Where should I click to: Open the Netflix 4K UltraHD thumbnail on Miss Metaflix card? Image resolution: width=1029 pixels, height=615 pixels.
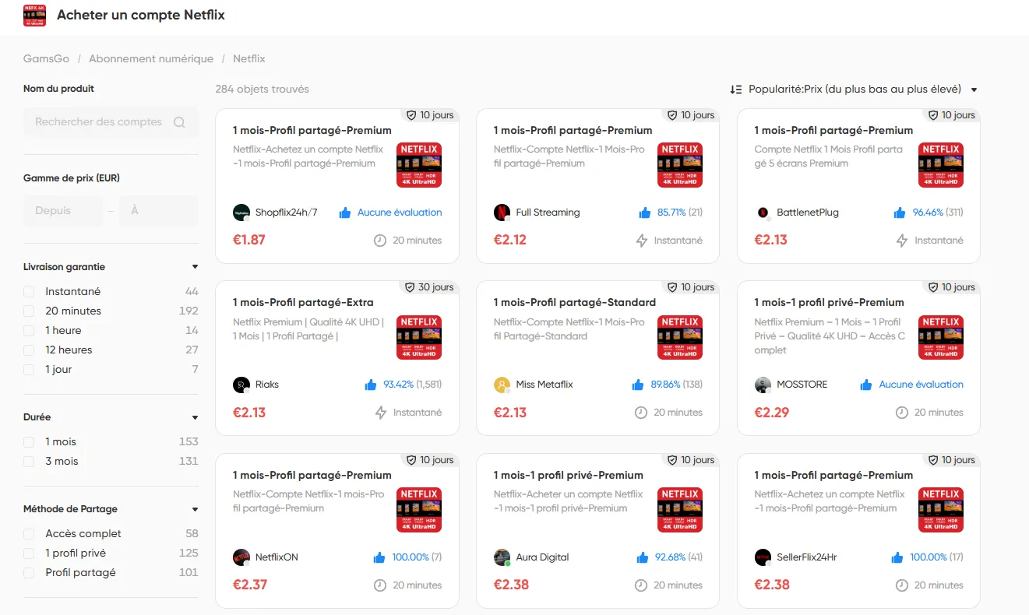click(679, 337)
